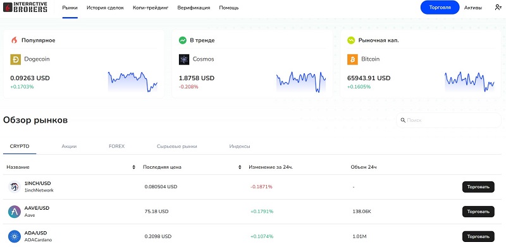
Task: Click the Обзор рынков heading
Action: tap(35, 120)
